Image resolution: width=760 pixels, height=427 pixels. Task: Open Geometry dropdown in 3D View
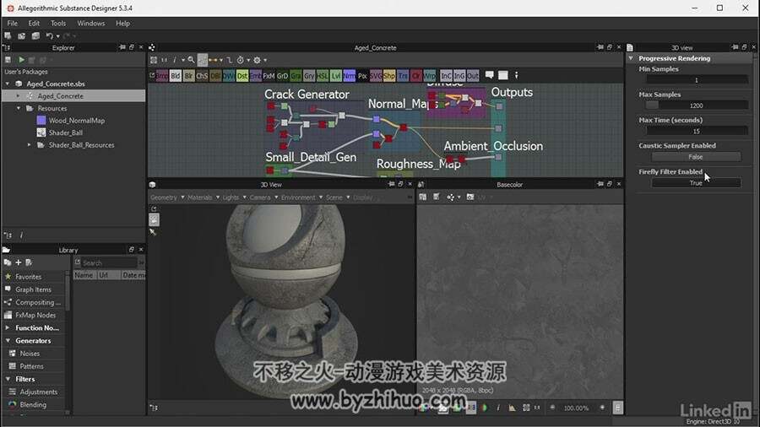[167, 197]
